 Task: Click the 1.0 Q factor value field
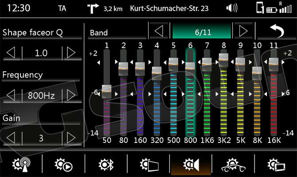[x=41, y=53]
